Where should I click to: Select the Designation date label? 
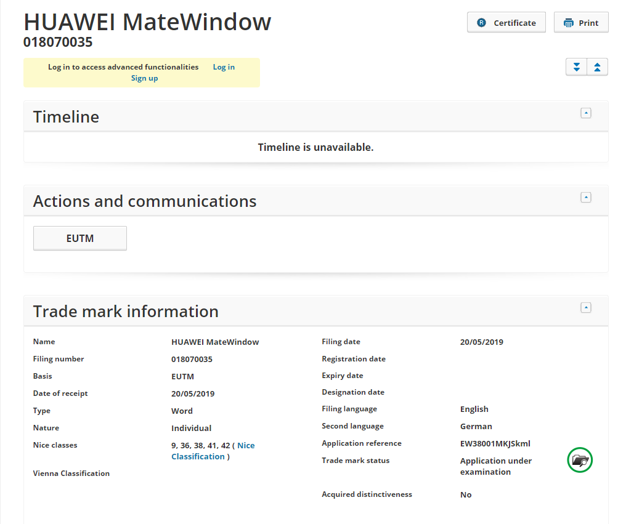click(x=353, y=392)
